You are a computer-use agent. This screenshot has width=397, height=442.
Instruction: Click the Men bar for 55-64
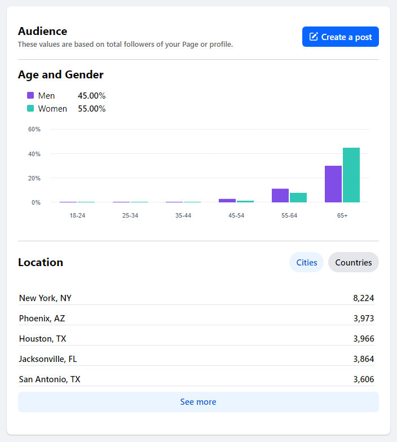(280, 195)
